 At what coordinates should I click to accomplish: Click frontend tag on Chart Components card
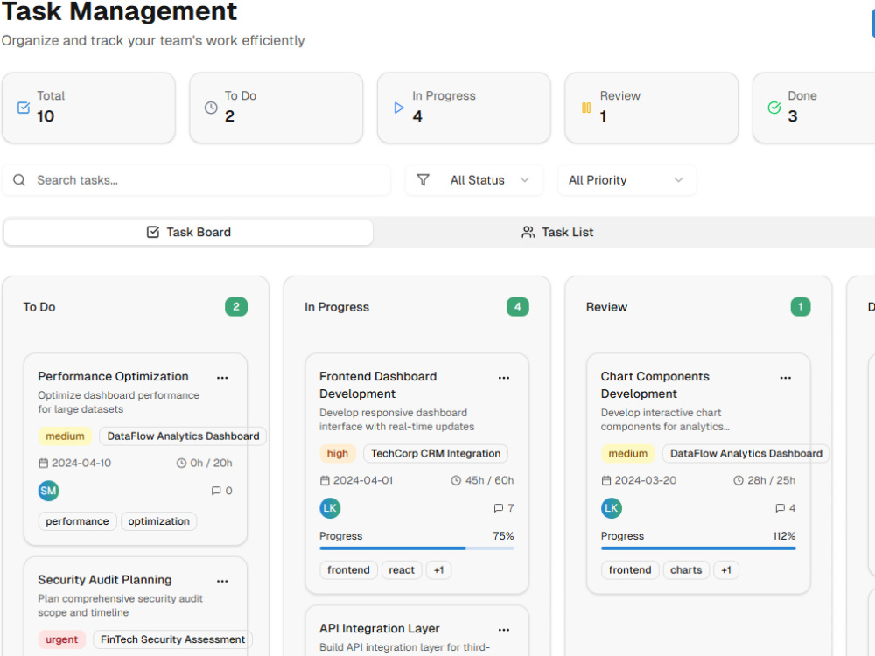point(629,570)
